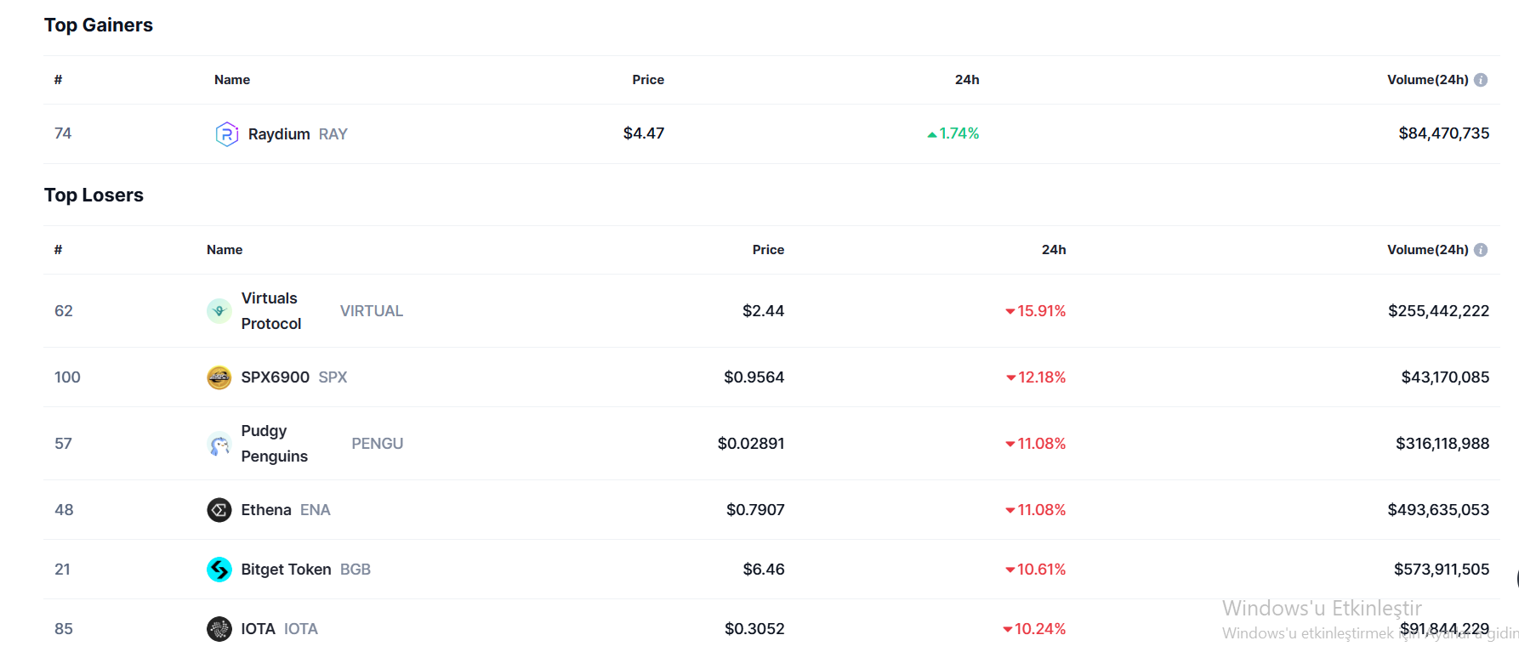Sort Top Losers by 24h column

(1053, 250)
